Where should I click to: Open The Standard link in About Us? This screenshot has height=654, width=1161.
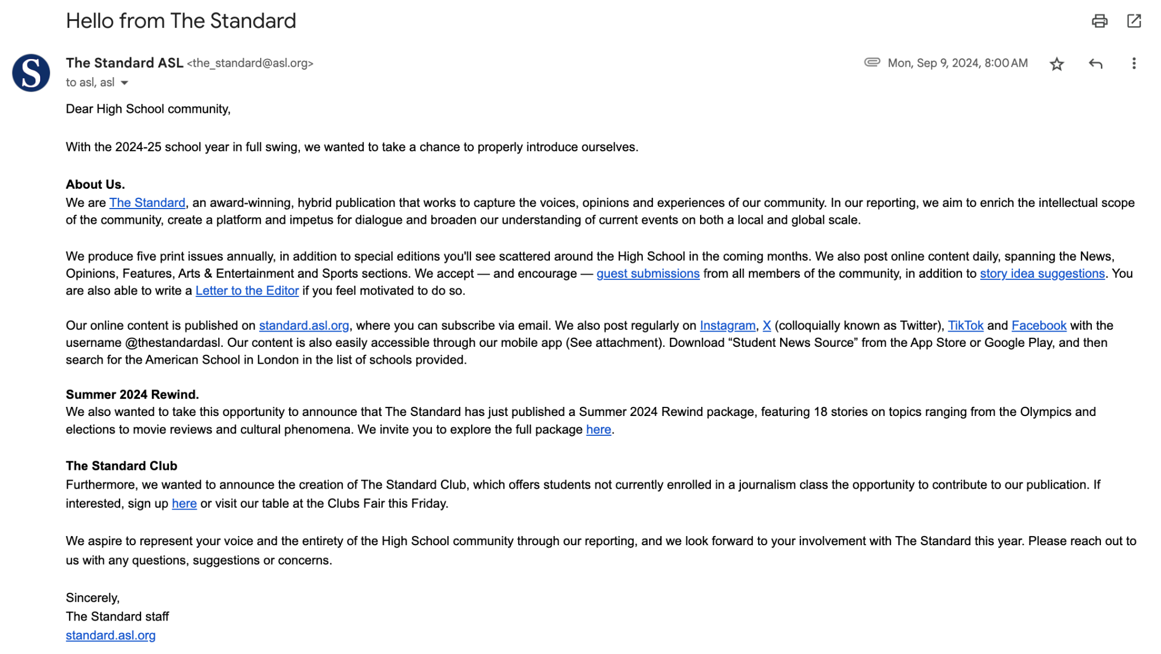coord(147,203)
